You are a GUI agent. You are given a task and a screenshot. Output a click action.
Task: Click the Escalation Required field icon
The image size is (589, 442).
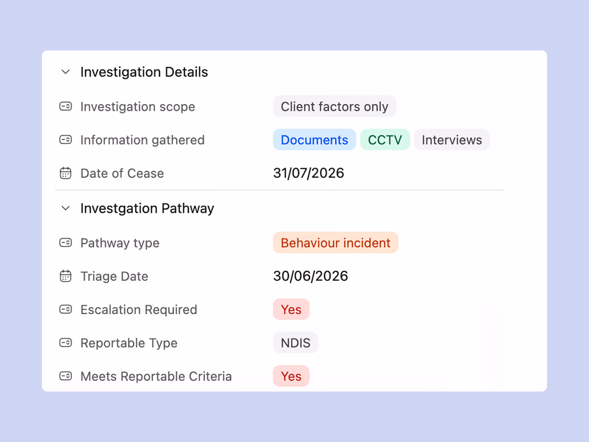click(x=66, y=309)
